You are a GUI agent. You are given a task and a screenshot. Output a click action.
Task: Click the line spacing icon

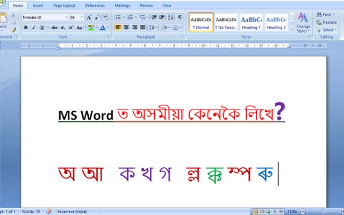(152, 27)
